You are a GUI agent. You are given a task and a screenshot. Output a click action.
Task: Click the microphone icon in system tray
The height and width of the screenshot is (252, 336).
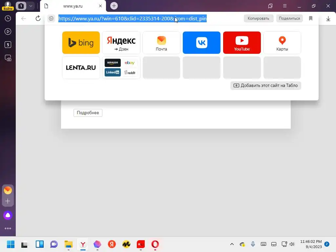tap(253, 244)
